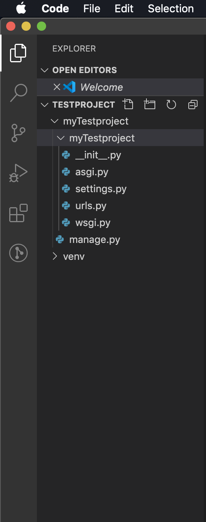Open the Apple menu
Viewport: 206px width, 522px height.
pos(21,8)
